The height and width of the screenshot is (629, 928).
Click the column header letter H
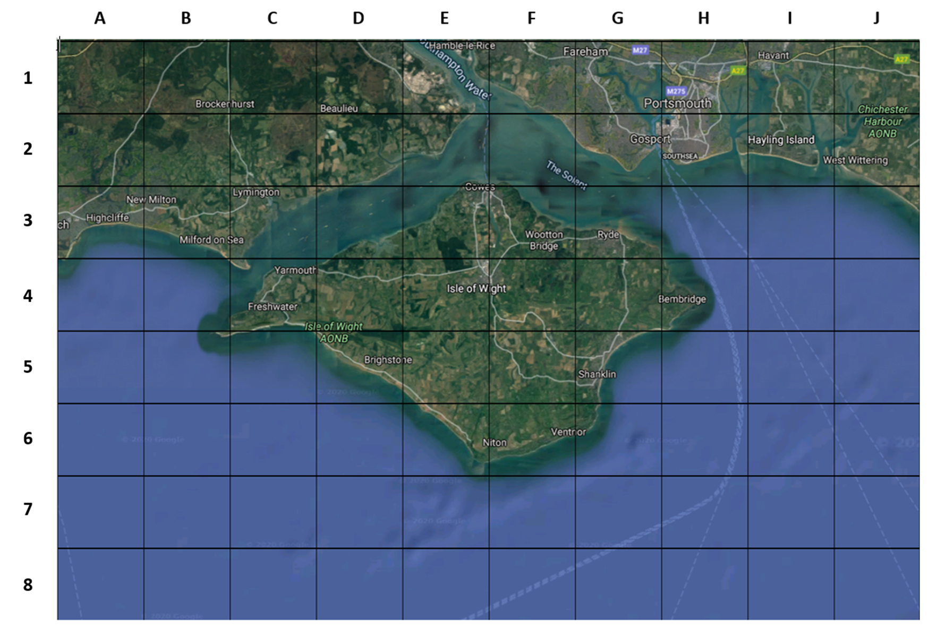pos(704,18)
